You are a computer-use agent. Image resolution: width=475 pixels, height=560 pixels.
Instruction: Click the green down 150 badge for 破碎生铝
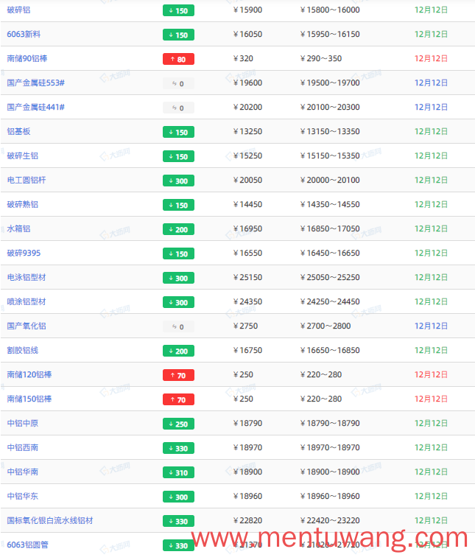point(178,156)
